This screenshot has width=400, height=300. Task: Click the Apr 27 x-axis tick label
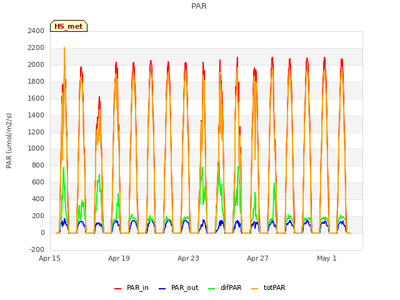tap(257, 258)
